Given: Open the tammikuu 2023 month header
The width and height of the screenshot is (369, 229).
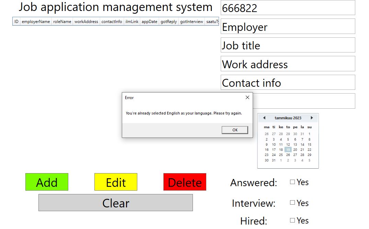Looking at the screenshot, I should point(288,118).
